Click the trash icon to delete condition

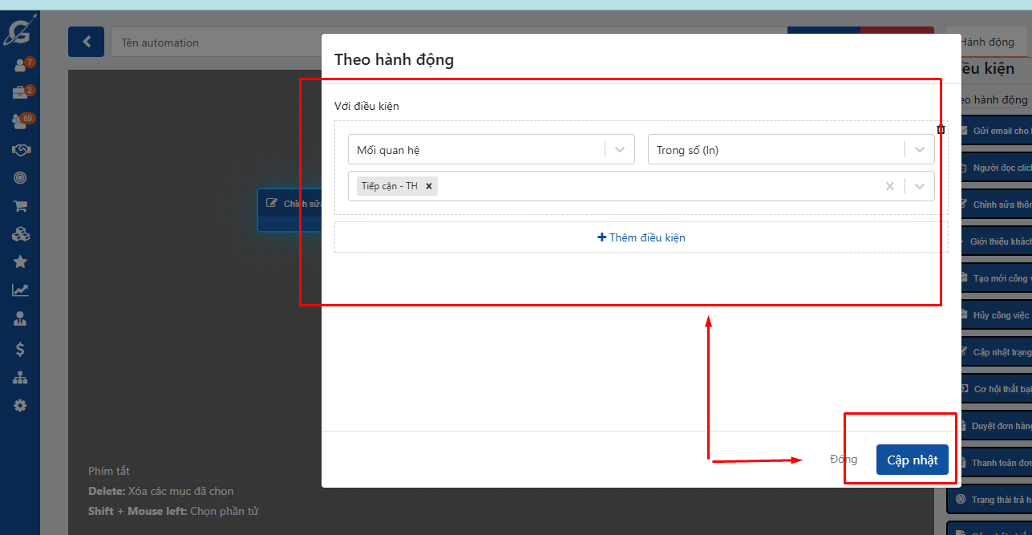[941, 130]
